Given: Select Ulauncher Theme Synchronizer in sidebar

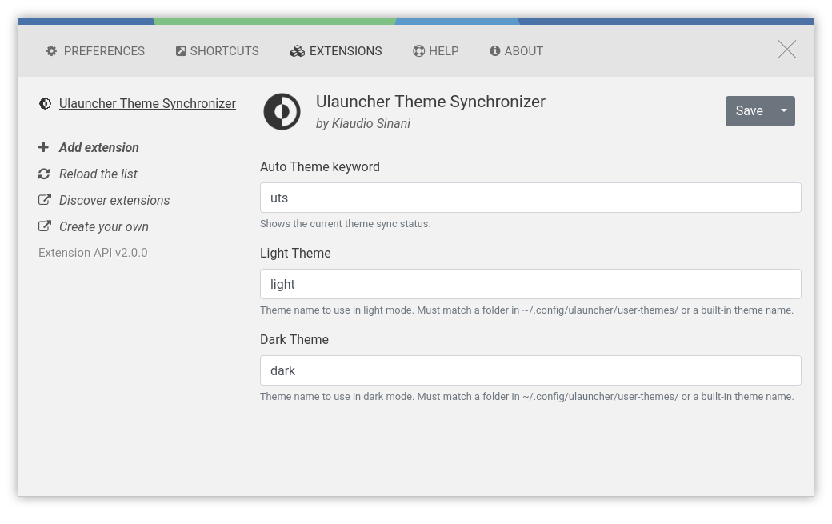Looking at the screenshot, I should (147, 103).
